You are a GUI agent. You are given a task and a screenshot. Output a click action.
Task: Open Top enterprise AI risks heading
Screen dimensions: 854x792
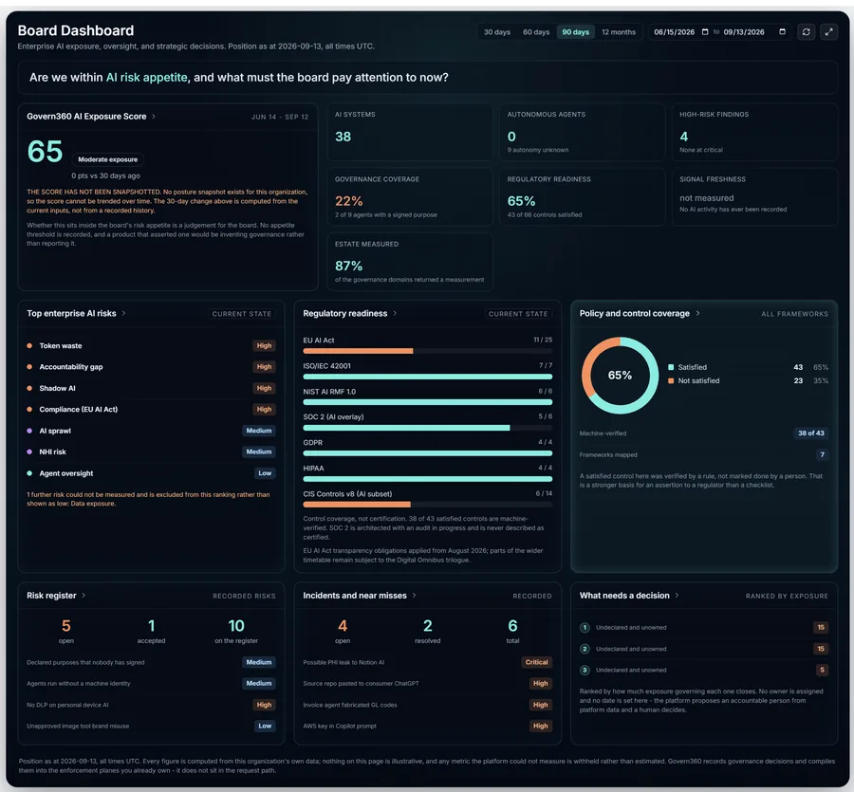[71, 314]
